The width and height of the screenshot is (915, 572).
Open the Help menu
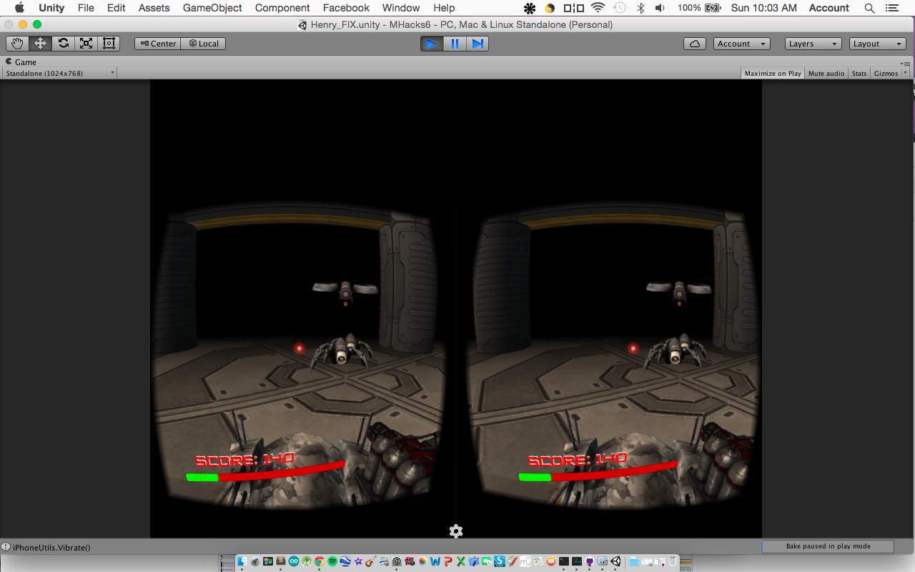(444, 8)
